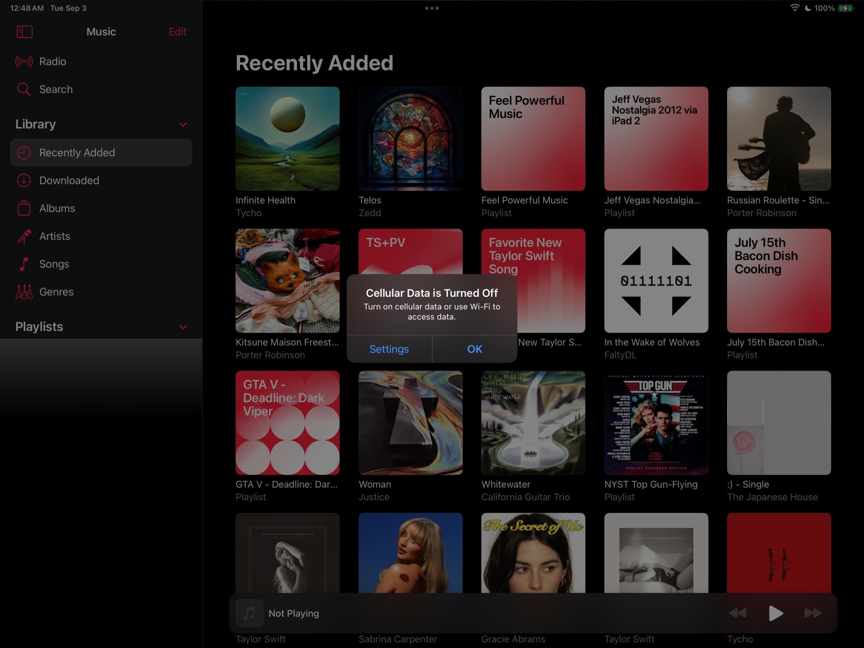Skip to next track in mini player
The height and width of the screenshot is (648, 864).
[813, 613]
